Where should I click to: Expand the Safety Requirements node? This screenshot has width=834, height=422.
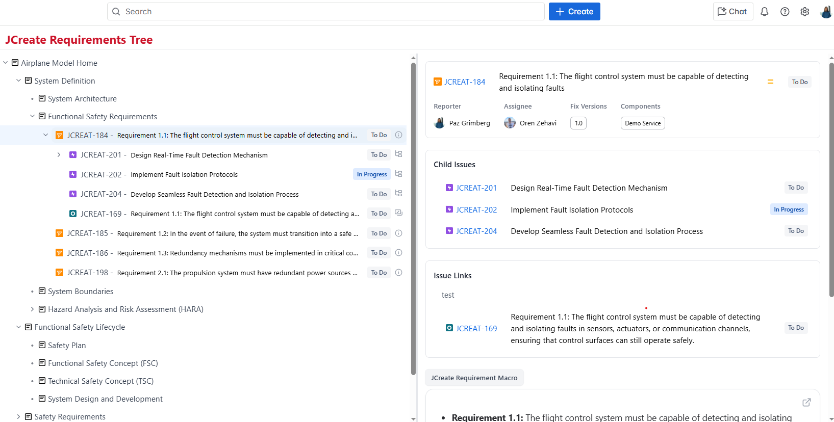click(x=19, y=417)
